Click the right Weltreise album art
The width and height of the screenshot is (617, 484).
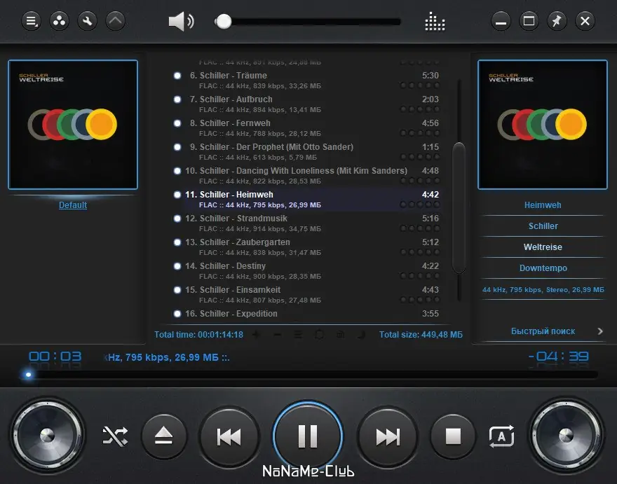coord(543,125)
